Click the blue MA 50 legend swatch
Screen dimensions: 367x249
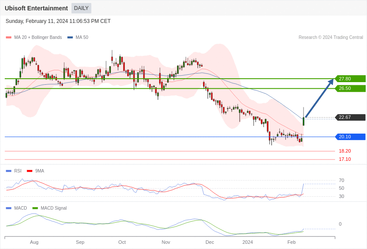click(70, 38)
